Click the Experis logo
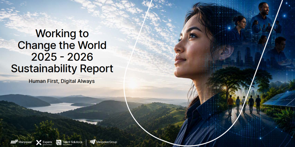 [44, 142]
